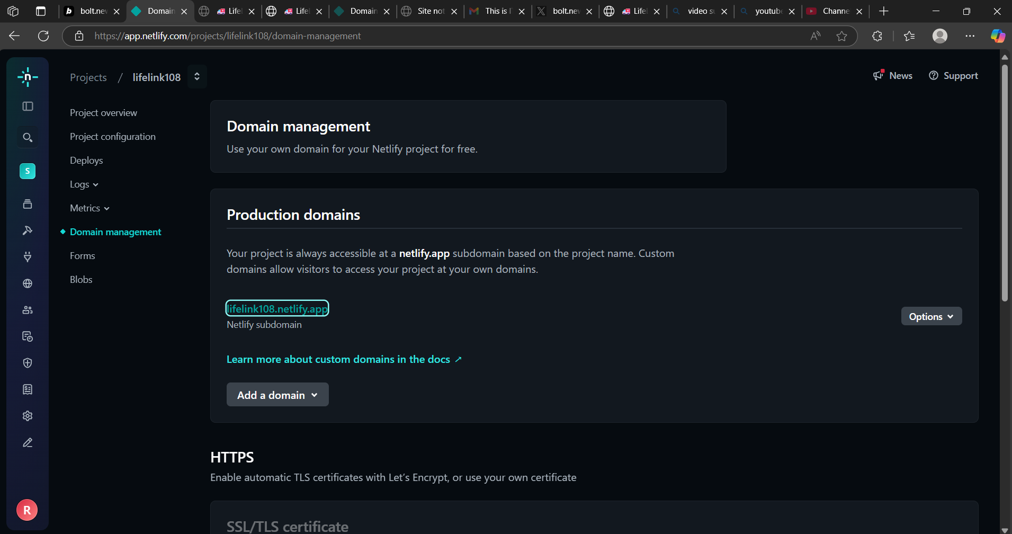Open Project configuration

[113, 137]
